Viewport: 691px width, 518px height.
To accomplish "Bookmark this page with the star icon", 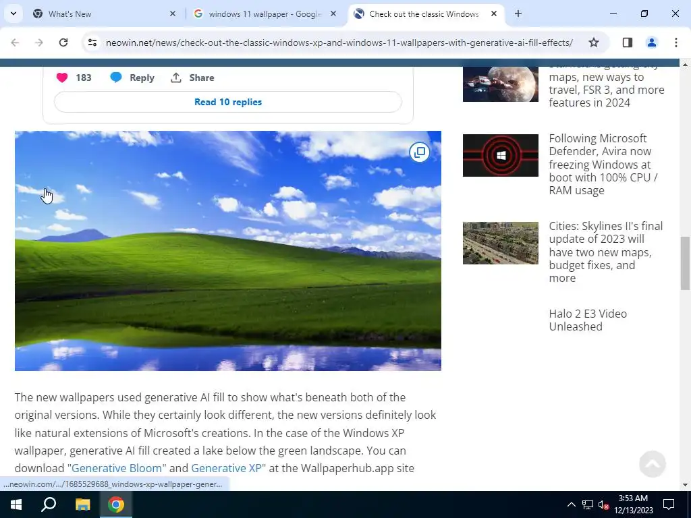I will pos(594,42).
